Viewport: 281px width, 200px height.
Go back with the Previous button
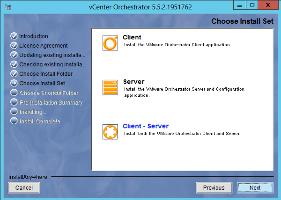click(214, 188)
